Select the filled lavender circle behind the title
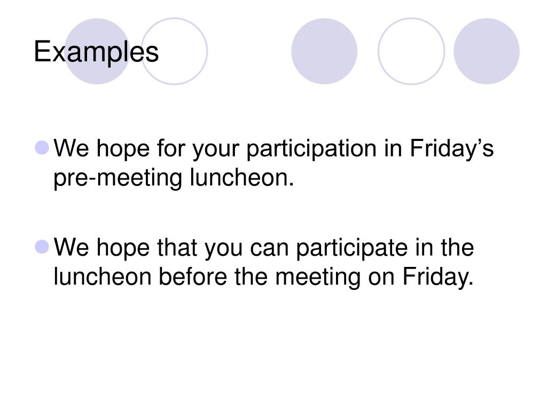The width and height of the screenshot is (547, 410). (97, 51)
